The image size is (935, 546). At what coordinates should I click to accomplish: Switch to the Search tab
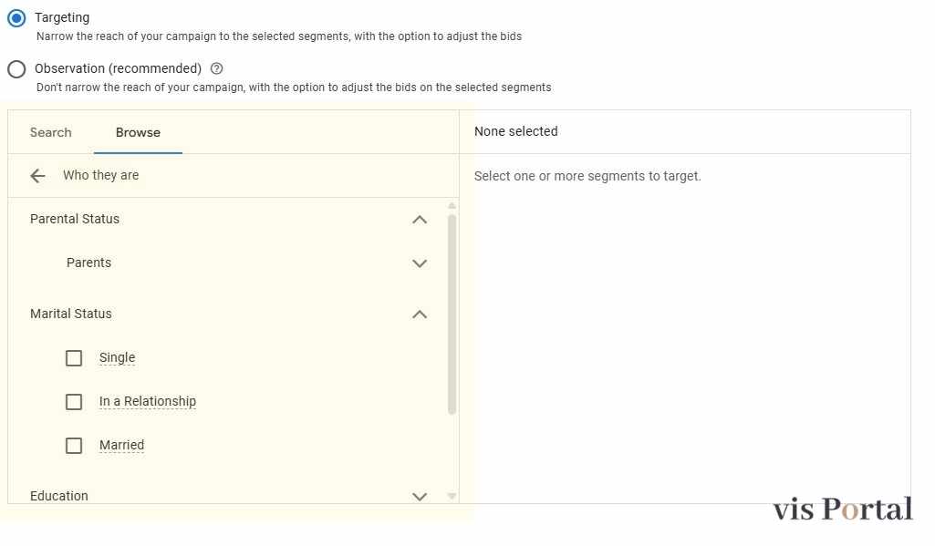pyautogui.click(x=51, y=132)
